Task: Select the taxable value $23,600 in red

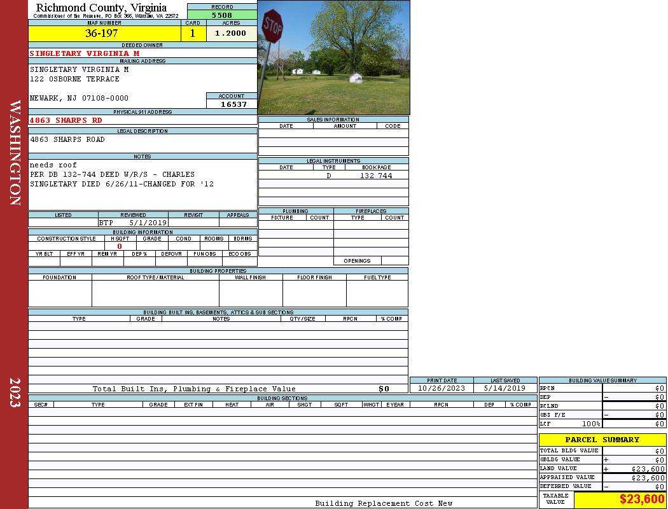Action: click(x=641, y=499)
